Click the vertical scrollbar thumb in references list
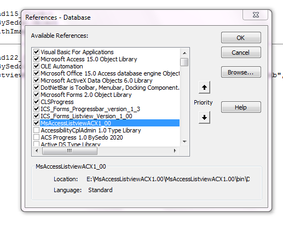Image resolution: width=283 pixels, height=231 pixels. 184,62
